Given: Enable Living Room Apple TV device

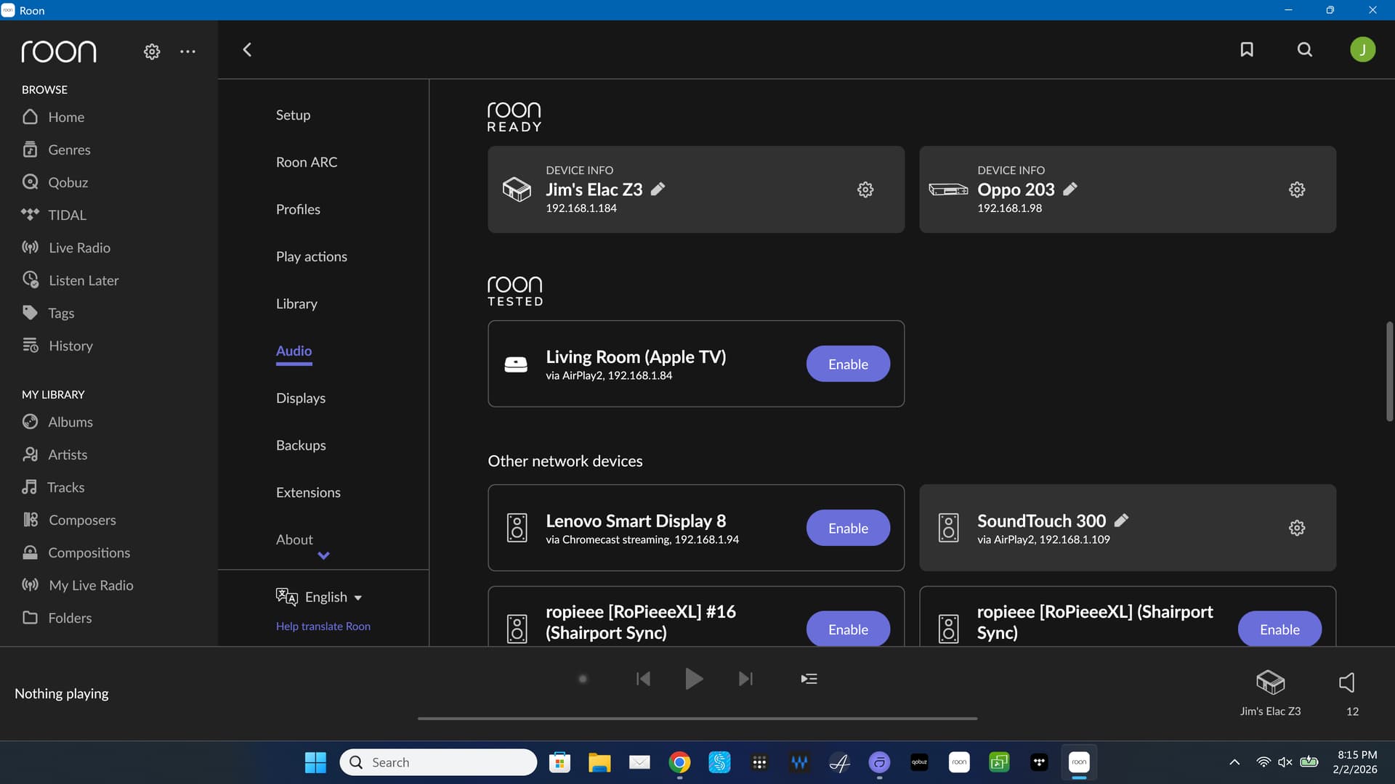Looking at the screenshot, I should click(x=848, y=364).
